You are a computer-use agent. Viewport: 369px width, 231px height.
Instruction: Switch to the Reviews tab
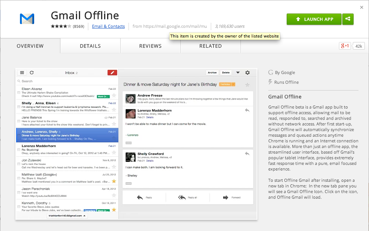[x=150, y=46]
